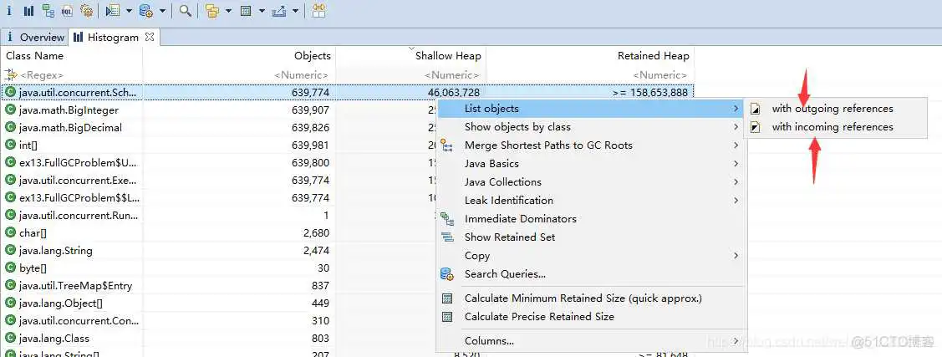This screenshot has width=942, height=357.
Task: Expand the Query Browser dropdown arrow
Action: click(161, 11)
